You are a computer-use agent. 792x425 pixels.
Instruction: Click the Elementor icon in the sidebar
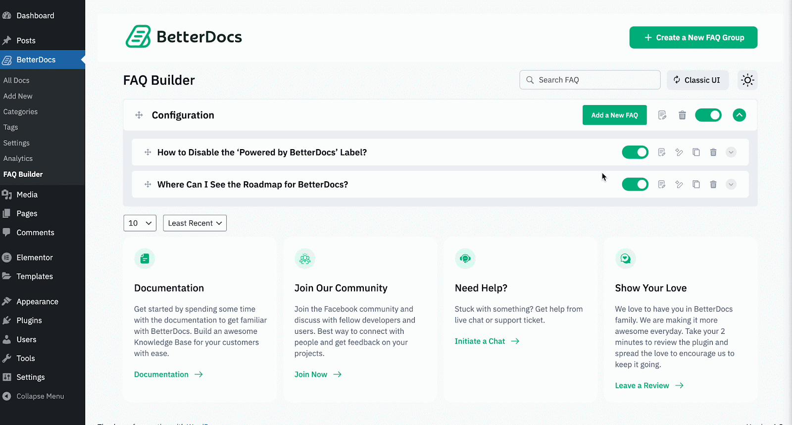(6, 258)
